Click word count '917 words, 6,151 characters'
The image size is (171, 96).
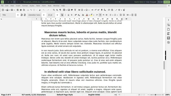tap(34, 95)
